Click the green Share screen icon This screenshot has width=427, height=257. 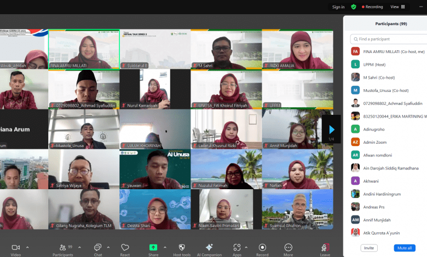pyautogui.click(x=153, y=248)
